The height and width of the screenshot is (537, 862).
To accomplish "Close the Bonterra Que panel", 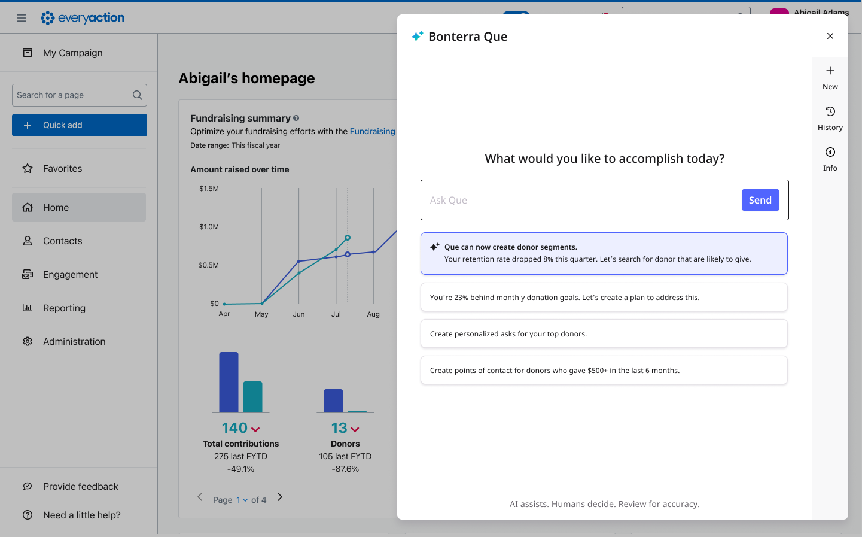I will (830, 36).
